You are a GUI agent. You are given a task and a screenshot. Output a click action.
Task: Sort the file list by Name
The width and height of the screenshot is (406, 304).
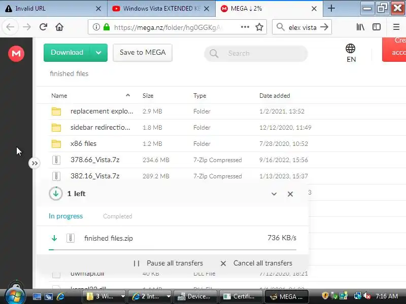tap(59, 96)
